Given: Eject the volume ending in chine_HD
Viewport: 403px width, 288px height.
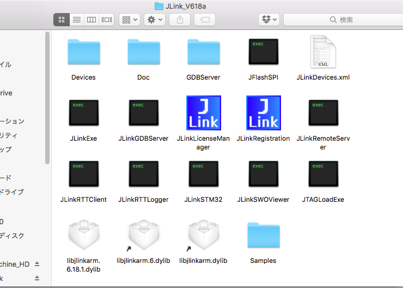Looking at the screenshot, I should [x=37, y=264].
